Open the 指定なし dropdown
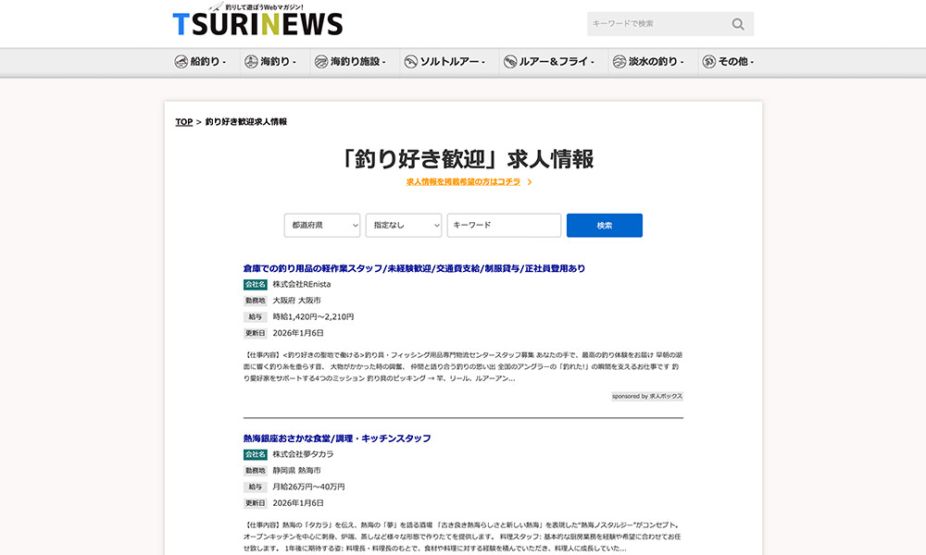 click(404, 225)
